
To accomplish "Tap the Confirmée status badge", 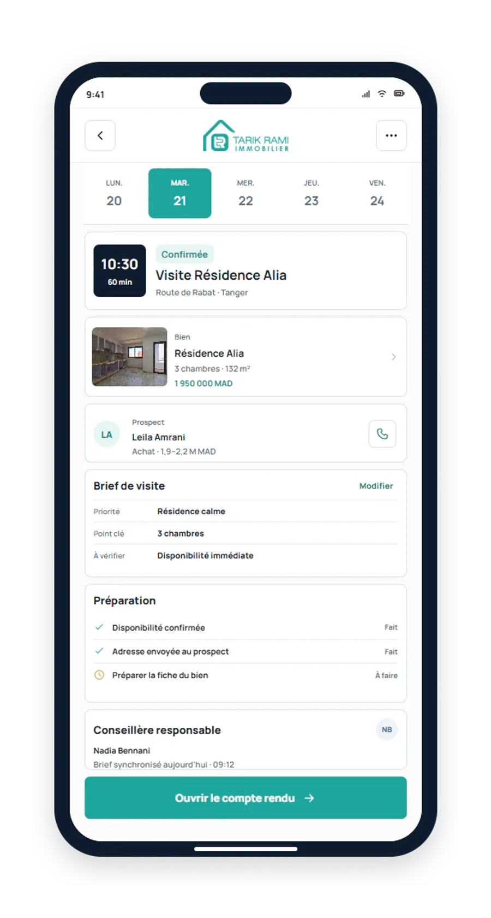I will 184,254.
